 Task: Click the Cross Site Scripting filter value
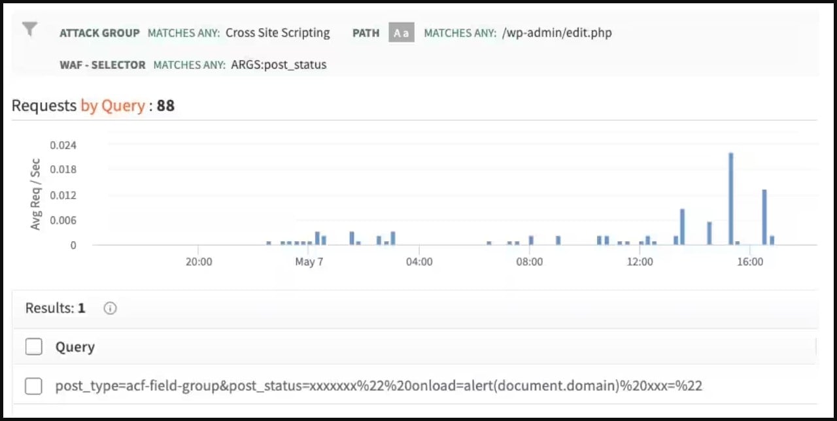pyautogui.click(x=278, y=33)
